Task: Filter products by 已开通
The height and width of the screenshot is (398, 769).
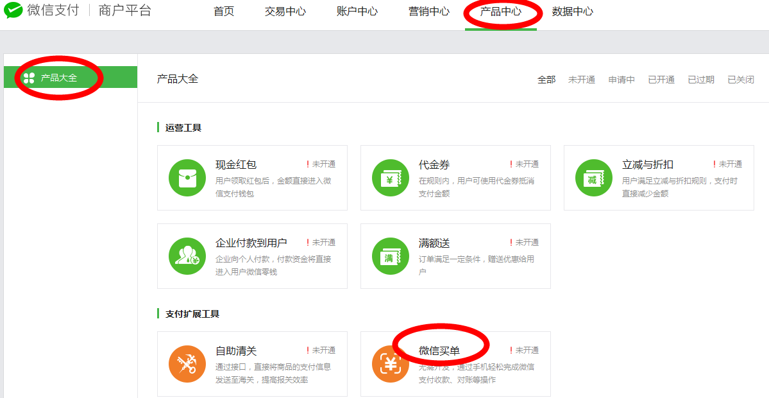Action: tap(661, 80)
